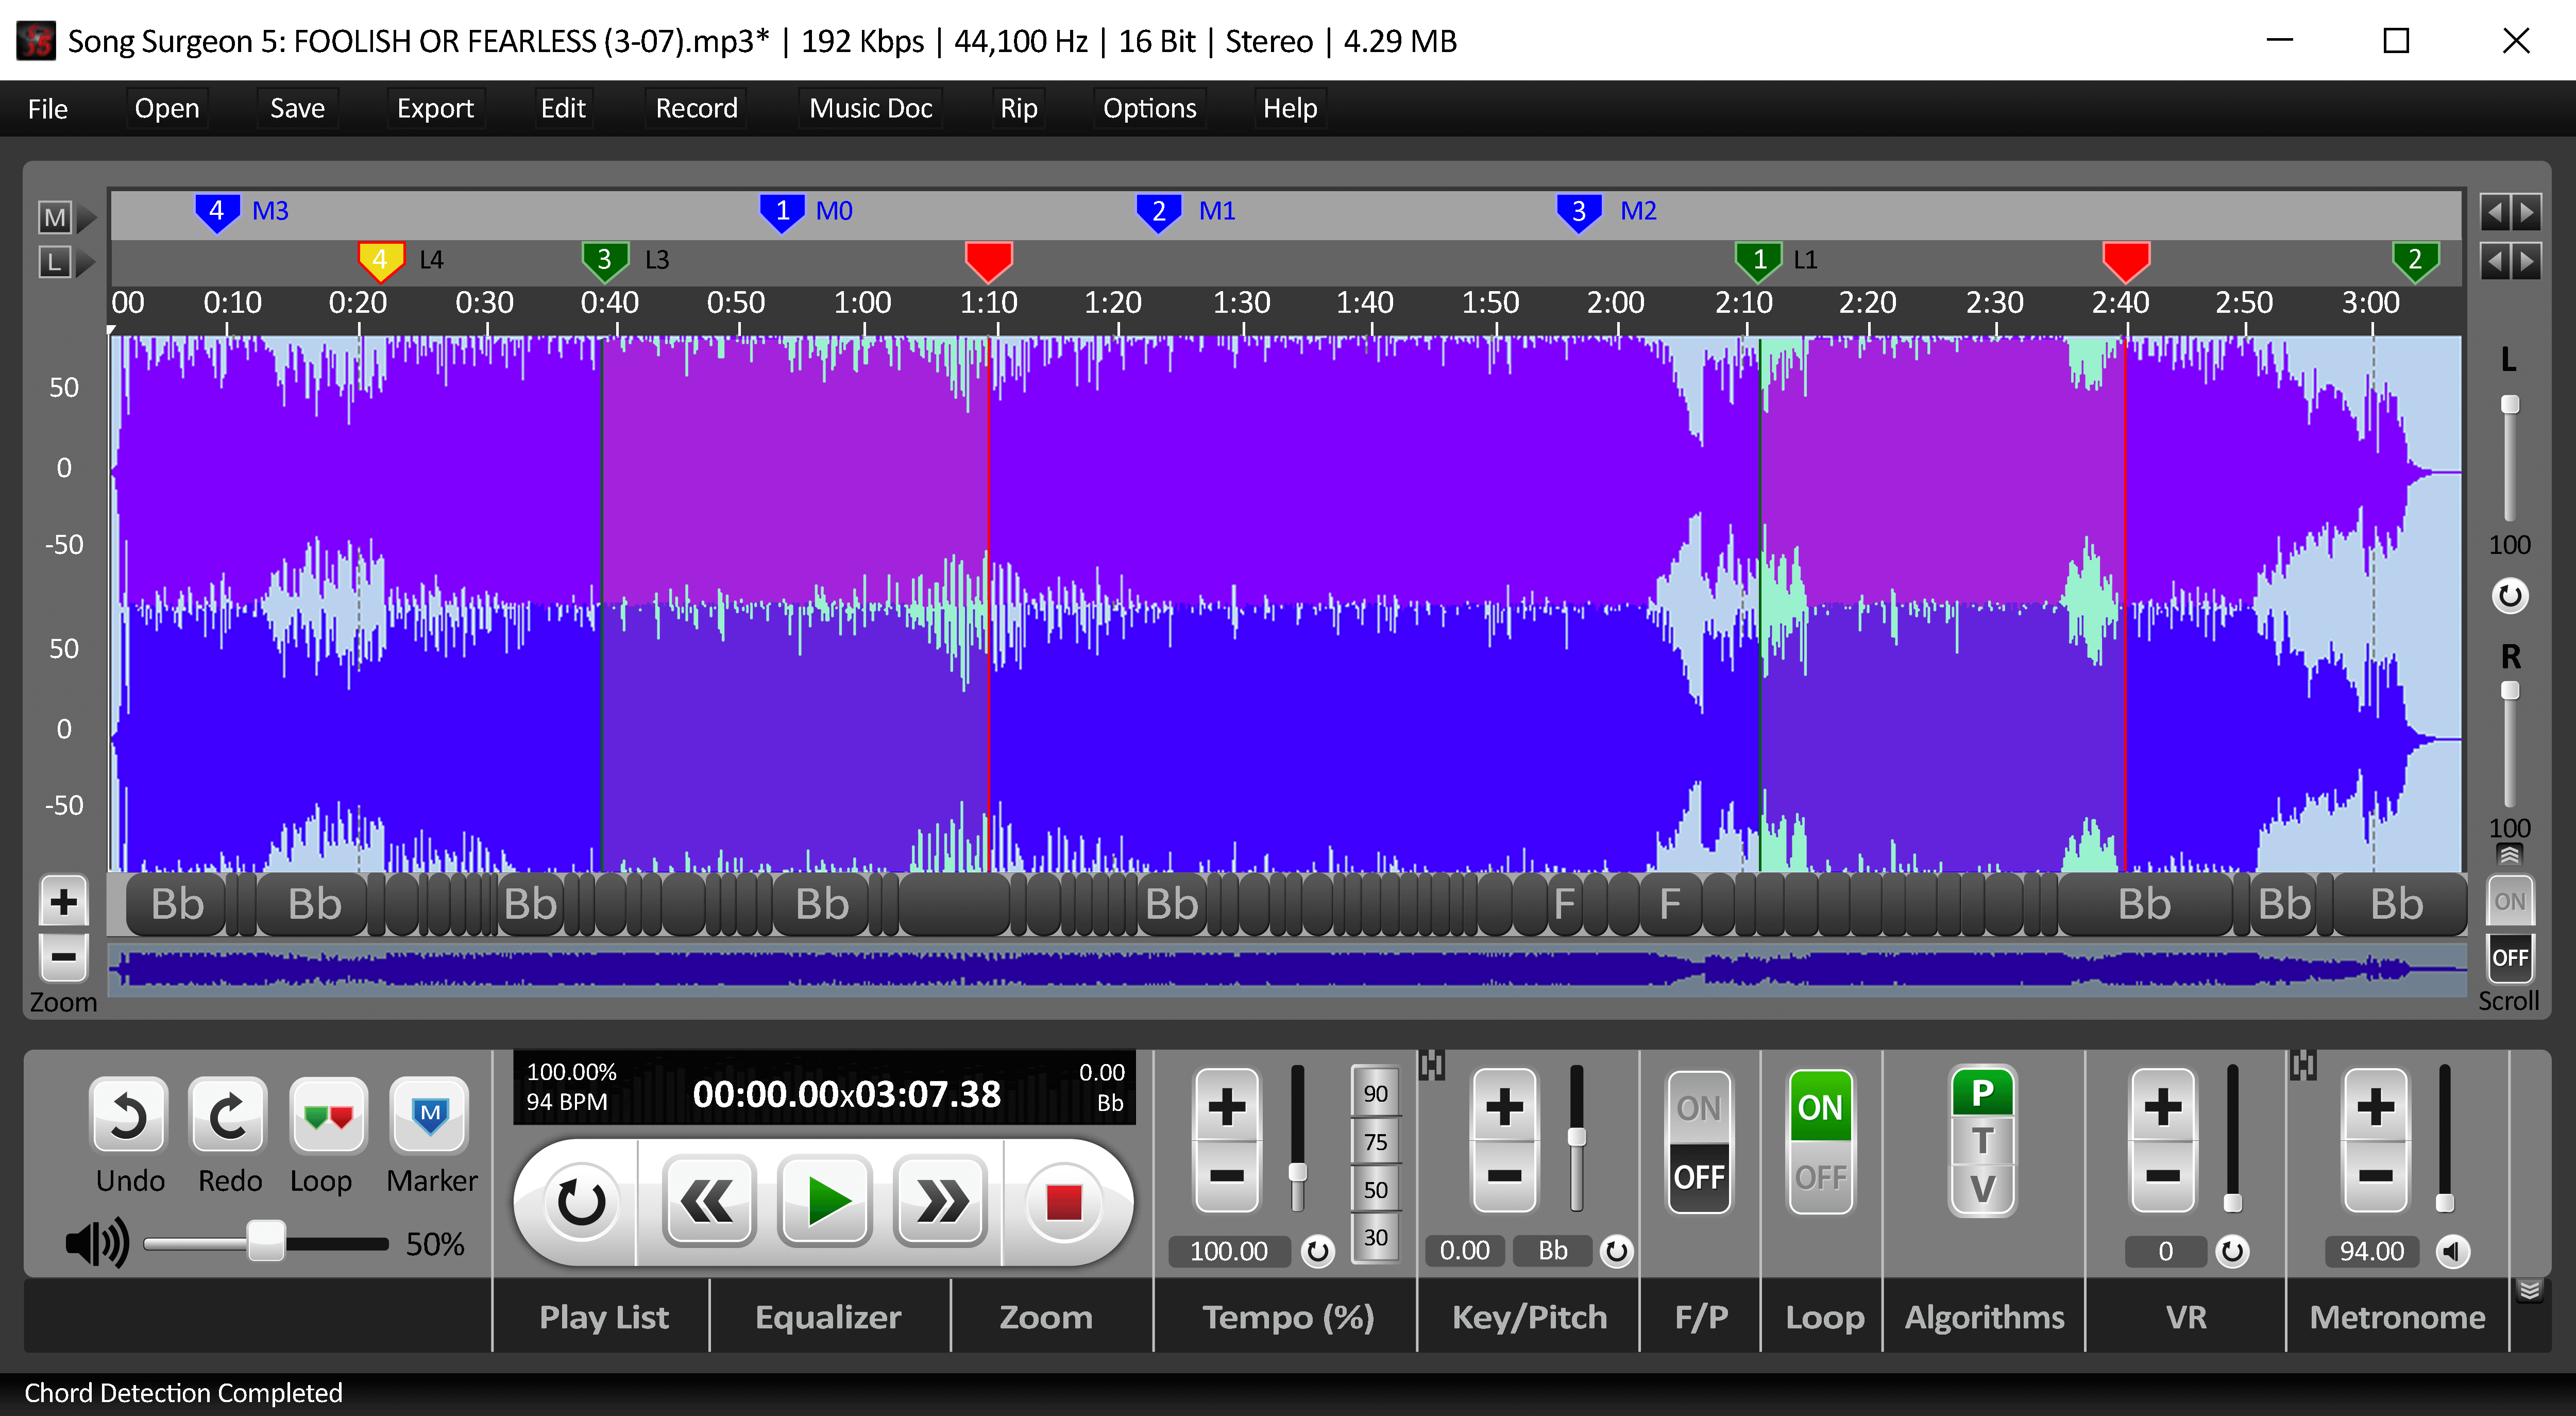Reset tempo with the circular reset icon
Image resolution: width=2576 pixels, height=1416 pixels.
click(1318, 1251)
